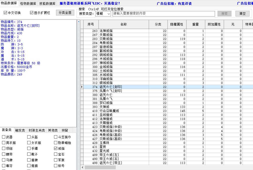This screenshot has height=170, width=253.
Task: Click the row indicator arrow for row 374
Action: [x=82, y=87]
